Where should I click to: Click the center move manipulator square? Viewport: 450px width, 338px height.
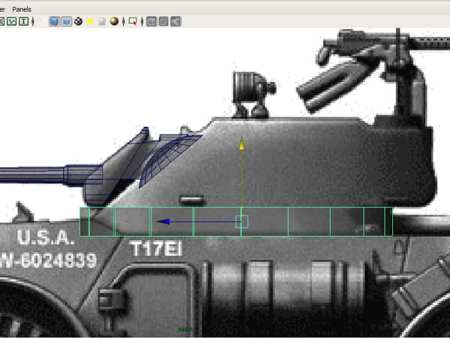point(241,222)
